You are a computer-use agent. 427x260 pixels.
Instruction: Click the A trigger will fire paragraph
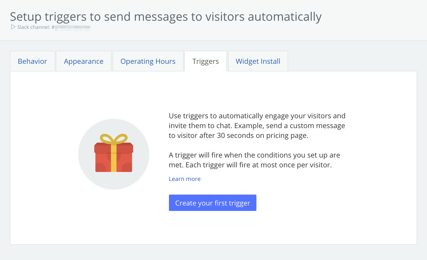[254, 160]
